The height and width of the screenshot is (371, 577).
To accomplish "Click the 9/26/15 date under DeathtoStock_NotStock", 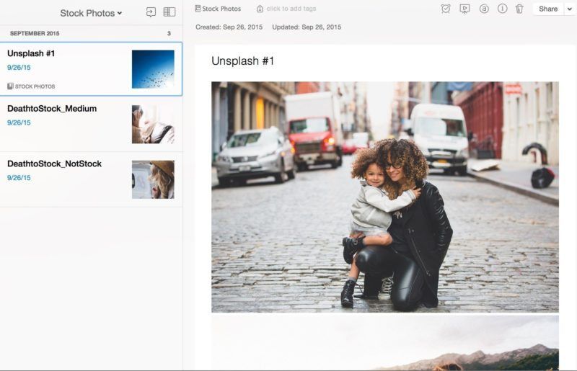I will click(19, 178).
